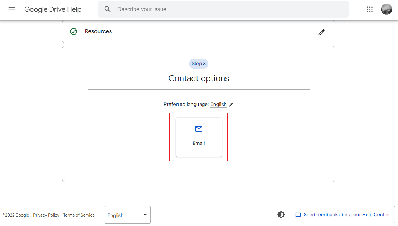Image resolution: width=398 pixels, height=226 pixels.
Task: Open the Google apps grid
Action: point(370,9)
